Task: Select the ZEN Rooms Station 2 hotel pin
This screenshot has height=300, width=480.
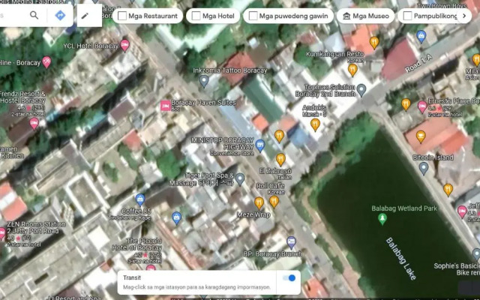Action: pyautogui.click(x=1, y=234)
